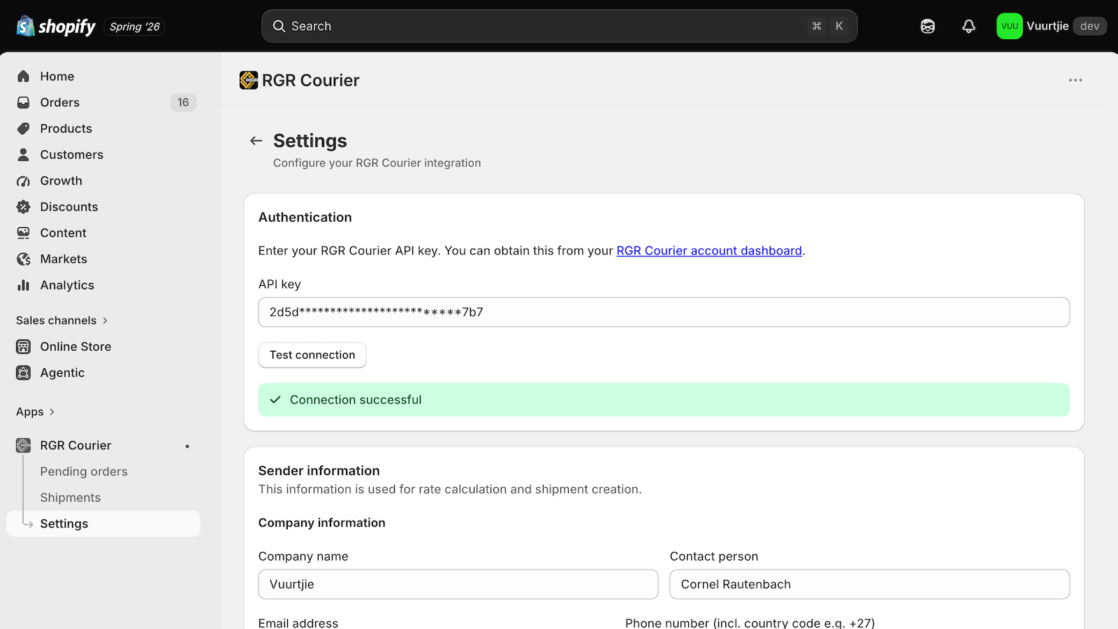Click the search magnifier icon
The width and height of the screenshot is (1118, 629).
click(x=279, y=26)
